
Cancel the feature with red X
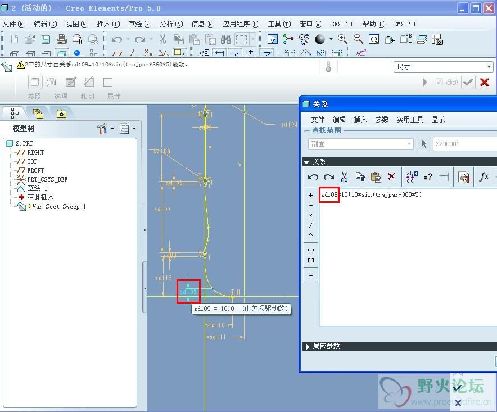click(484, 83)
